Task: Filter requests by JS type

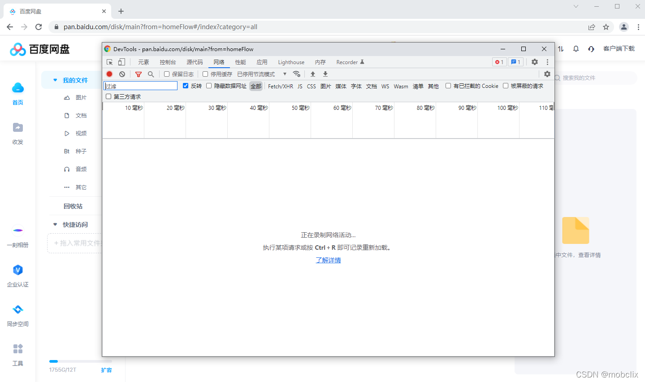Action: pos(300,86)
